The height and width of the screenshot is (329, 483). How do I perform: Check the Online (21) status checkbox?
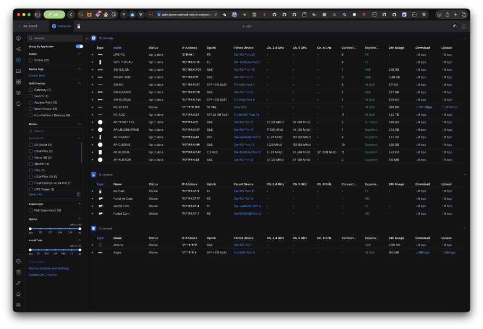31,60
